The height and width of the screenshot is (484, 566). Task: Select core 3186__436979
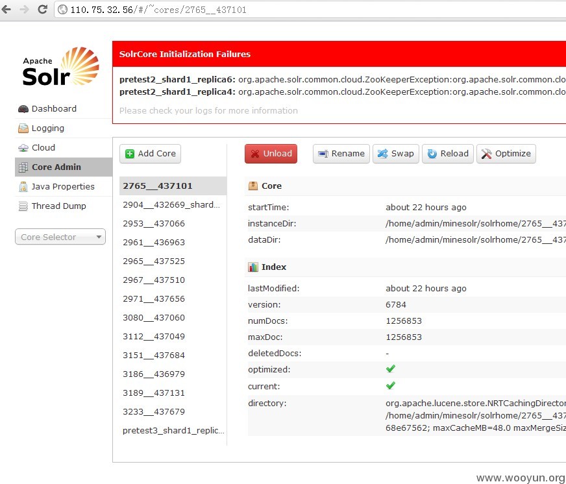coord(173,374)
